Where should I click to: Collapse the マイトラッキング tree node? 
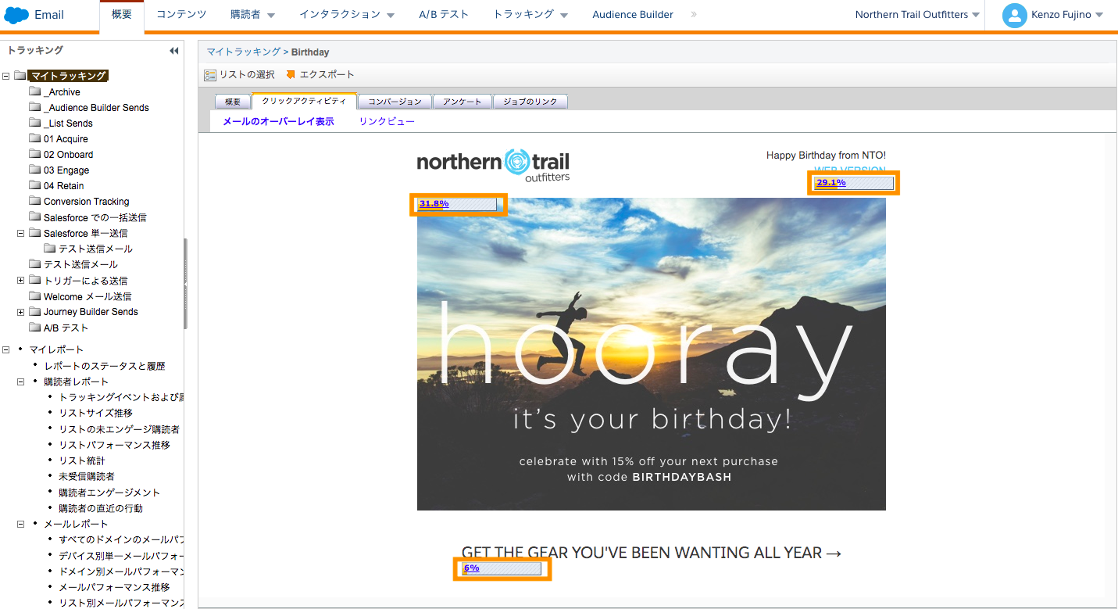coord(6,76)
